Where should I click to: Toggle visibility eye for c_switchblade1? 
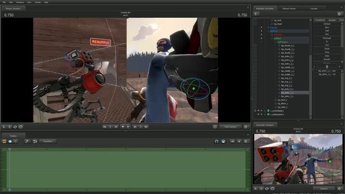tap(258, 110)
